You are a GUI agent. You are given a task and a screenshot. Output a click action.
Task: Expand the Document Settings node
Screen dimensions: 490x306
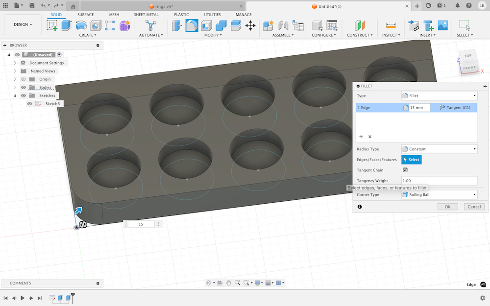click(x=15, y=63)
